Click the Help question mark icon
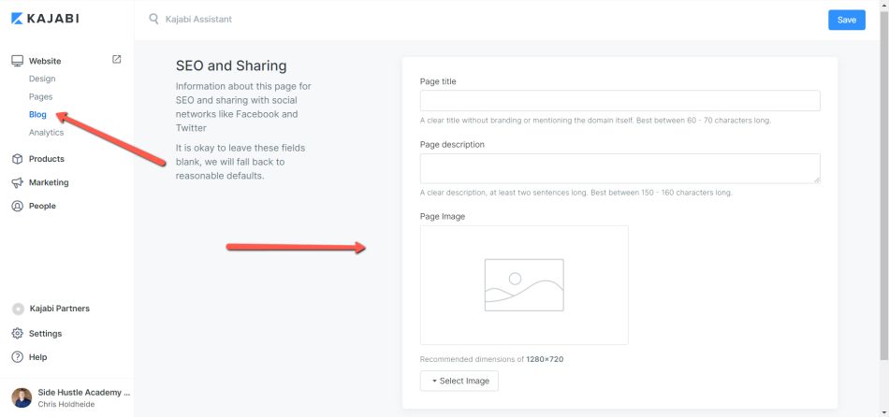Screen dimensions: 889x417 pyautogui.click(x=18, y=357)
